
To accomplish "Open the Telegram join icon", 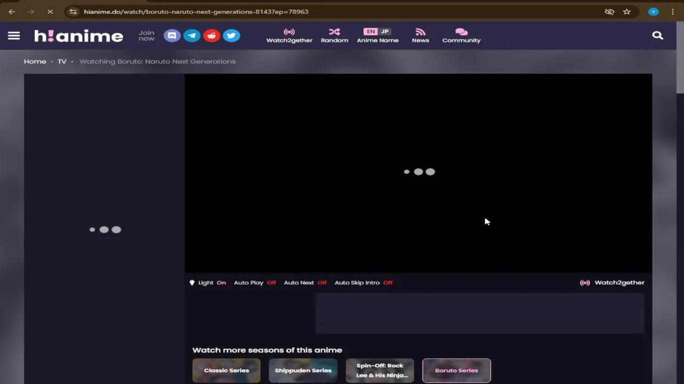I will 192,36.
